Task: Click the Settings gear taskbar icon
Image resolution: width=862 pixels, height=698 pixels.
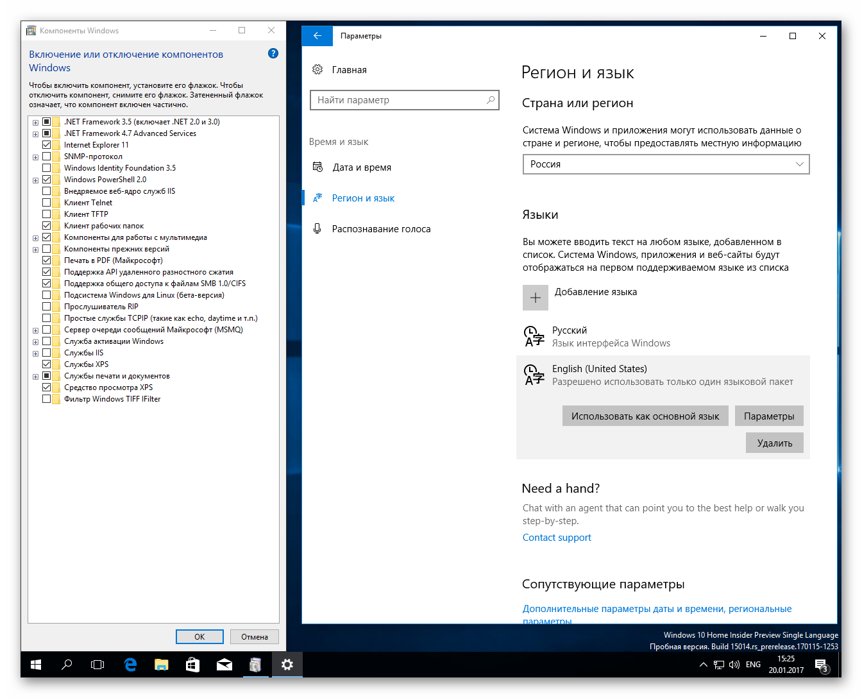Action: (287, 665)
